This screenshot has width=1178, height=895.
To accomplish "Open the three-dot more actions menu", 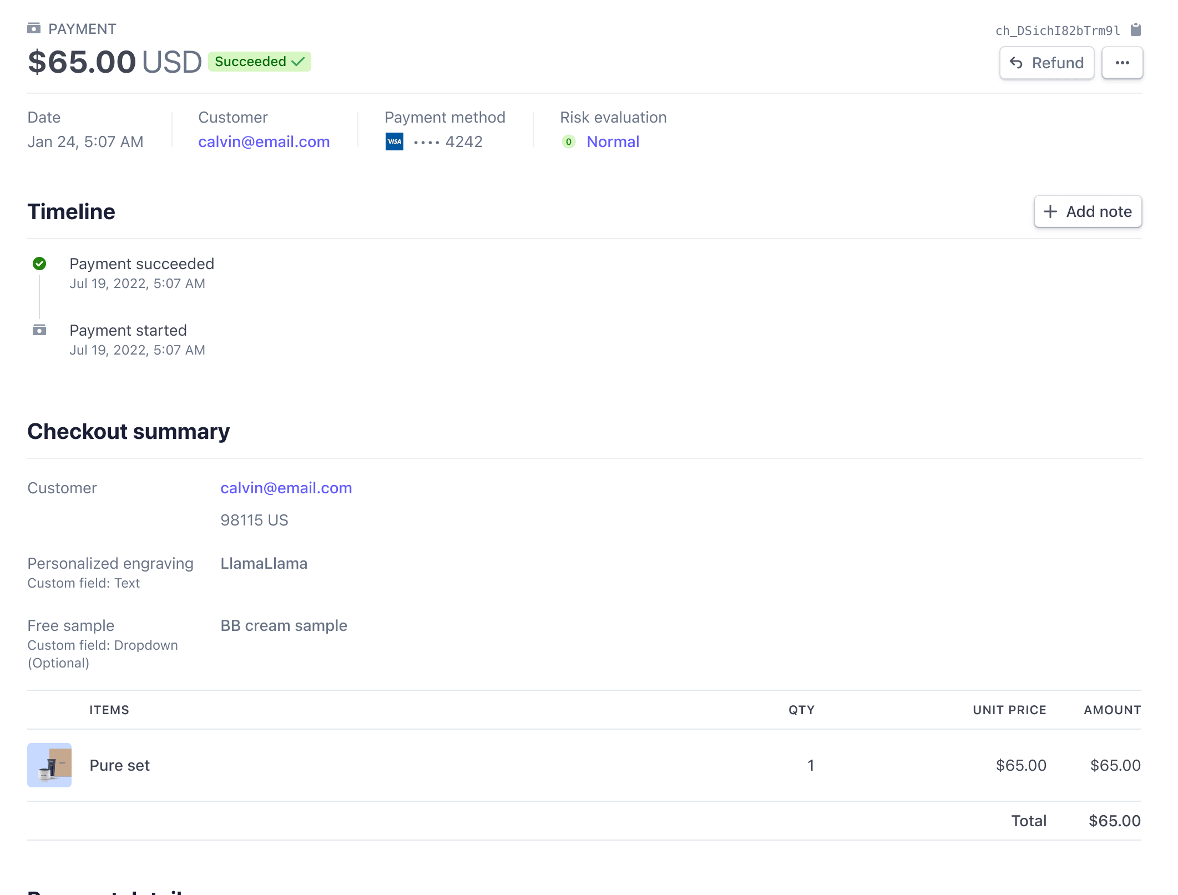I will 1121,63.
